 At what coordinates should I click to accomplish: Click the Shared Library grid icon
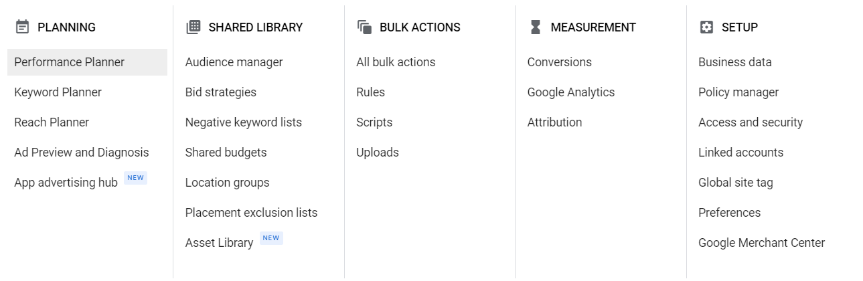pyautogui.click(x=193, y=27)
